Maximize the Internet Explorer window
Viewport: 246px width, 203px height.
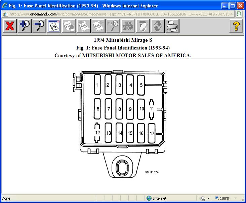click(232, 6)
